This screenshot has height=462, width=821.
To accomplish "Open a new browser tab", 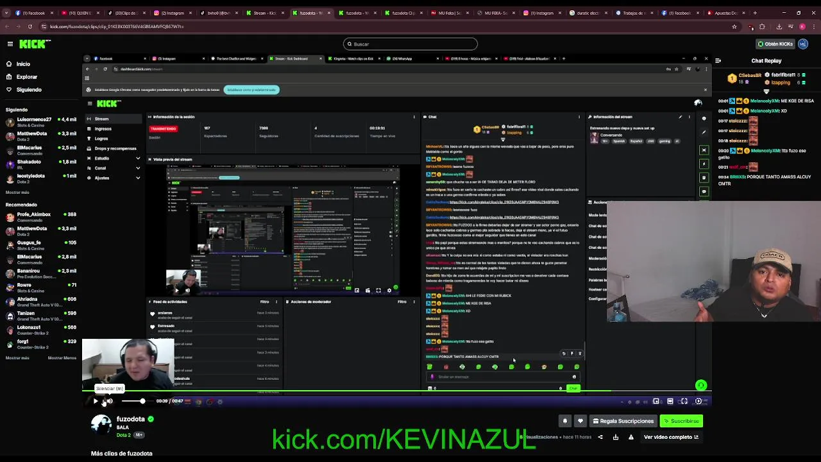I will pos(755,13).
